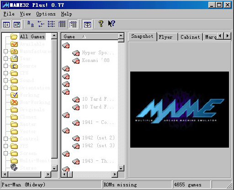Click game list horizontal scroll-right arrow

tap(115, 175)
